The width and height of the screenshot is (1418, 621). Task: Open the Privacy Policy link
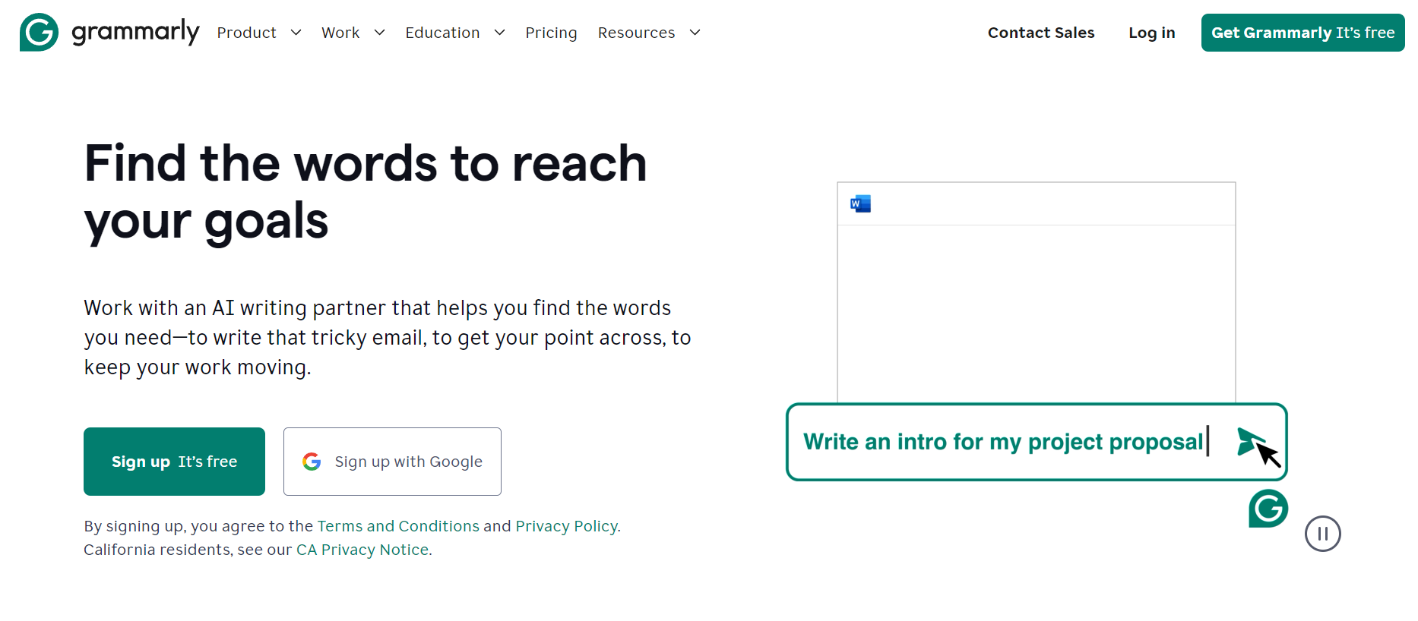[x=566, y=526]
